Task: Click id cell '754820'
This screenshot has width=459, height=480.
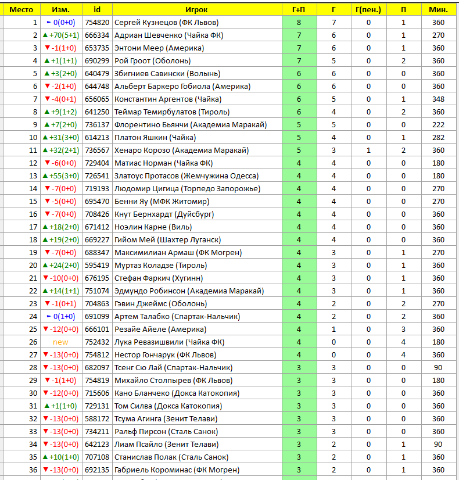Action: tap(97, 22)
